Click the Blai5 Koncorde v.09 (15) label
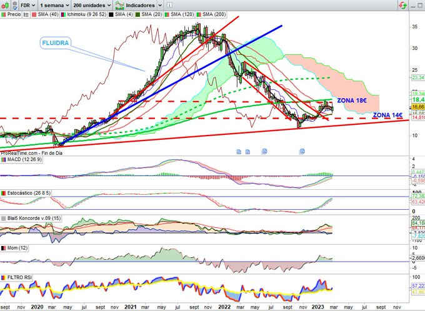 [x=34, y=218]
